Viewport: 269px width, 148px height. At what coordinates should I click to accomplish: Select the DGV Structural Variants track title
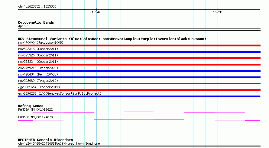click(112, 39)
